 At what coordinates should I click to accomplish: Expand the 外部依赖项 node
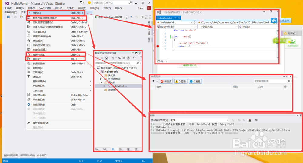click(x=101, y=79)
